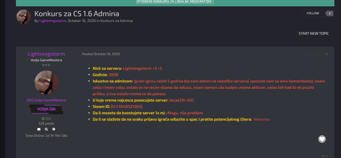Expand the post options menu at bottom right
The image size is (341, 158).
pyautogui.click(x=325, y=156)
